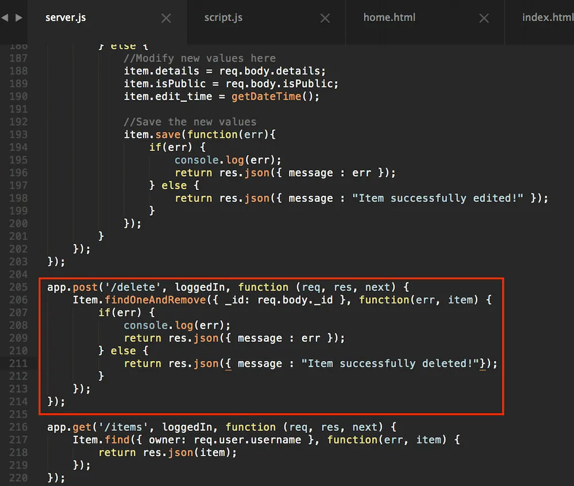Click return keyword on line 196
The height and width of the screenshot is (486, 574).
pos(193,173)
